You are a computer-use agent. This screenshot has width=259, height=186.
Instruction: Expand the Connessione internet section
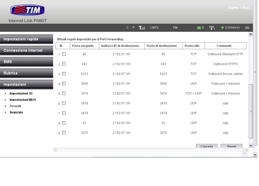(x=26, y=50)
